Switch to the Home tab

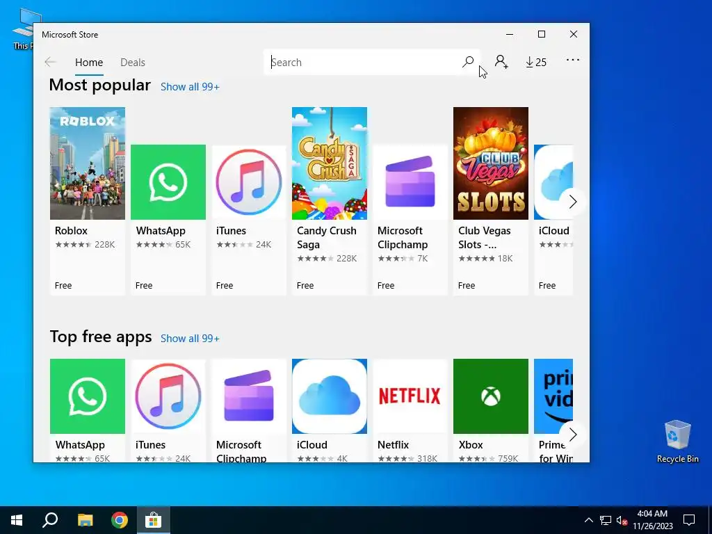[x=89, y=62]
